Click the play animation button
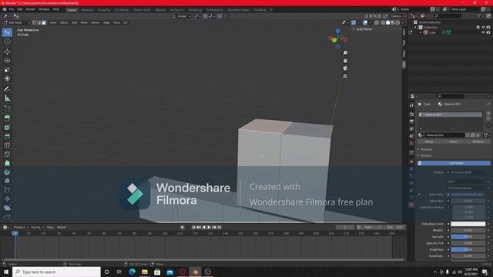This screenshot has width=493, height=277. point(209,227)
